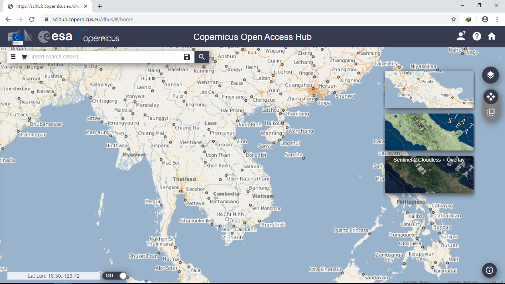Click the Bangkok city label
This screenshot has width=505, height=284.
[169, 187]
